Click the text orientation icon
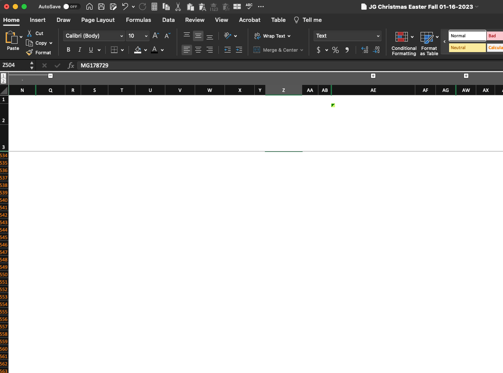The width and height of the screenshot is (503, 373). click(x=228, y=35)
